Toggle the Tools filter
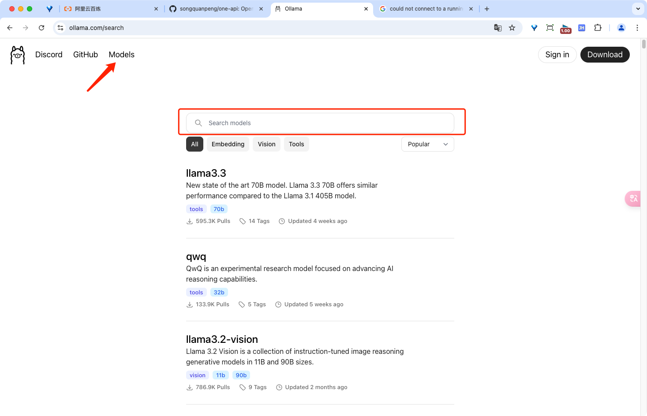The image size is (647, 416). (296, 144)
